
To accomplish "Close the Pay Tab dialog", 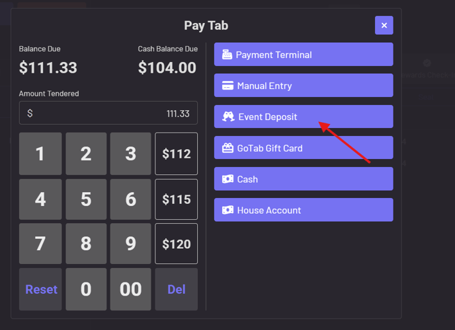I will pos(384,26).
